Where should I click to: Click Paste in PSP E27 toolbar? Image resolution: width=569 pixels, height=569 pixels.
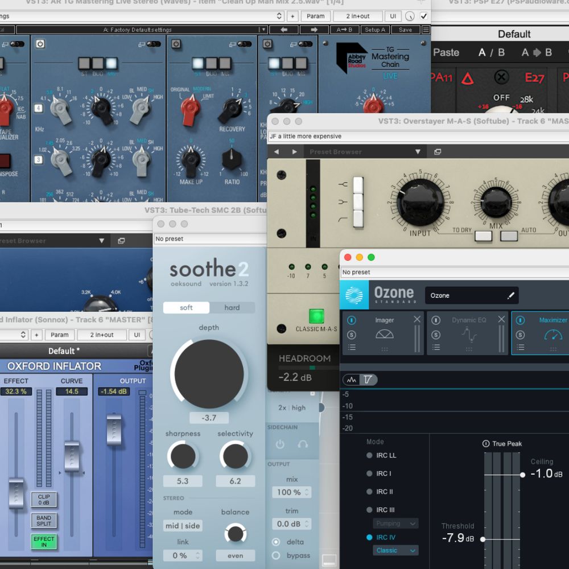446,52
